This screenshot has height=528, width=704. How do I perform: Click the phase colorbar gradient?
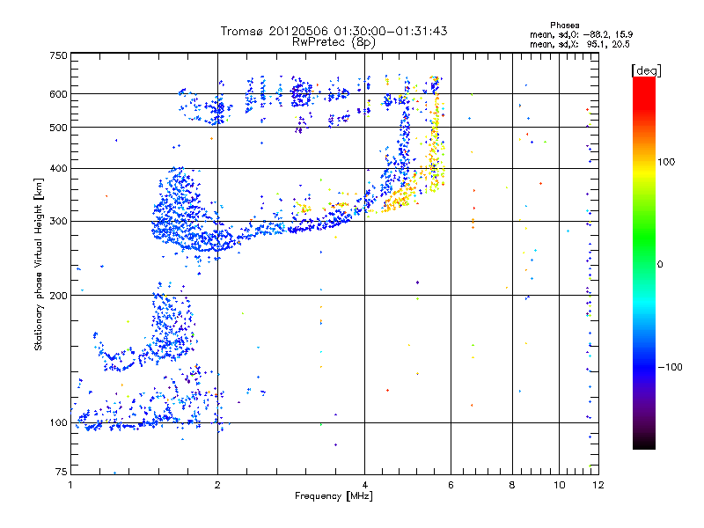click(644, 262)
